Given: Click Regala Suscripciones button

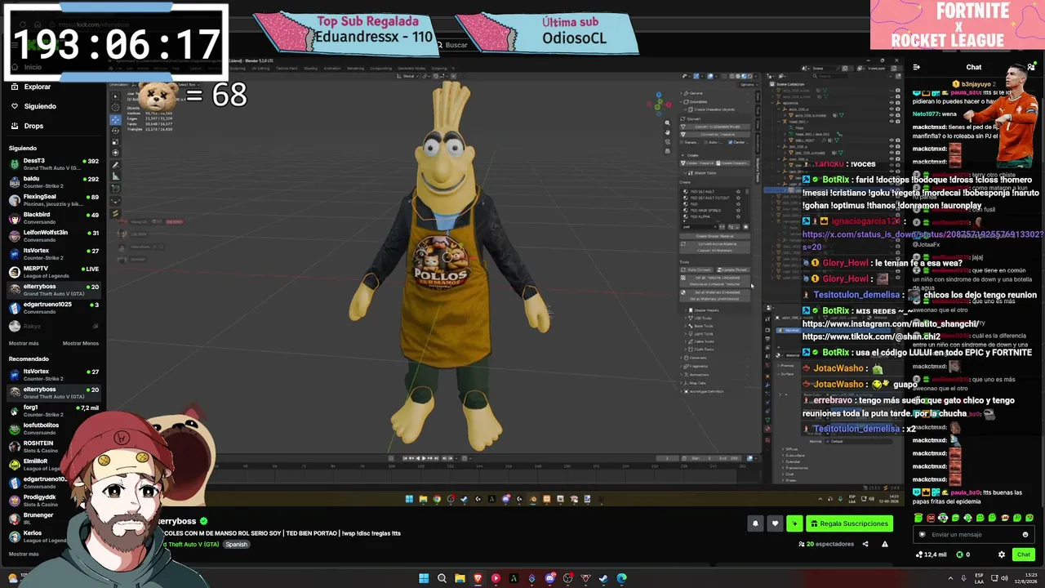Looking at the screenshot, I should coord(849,523).
